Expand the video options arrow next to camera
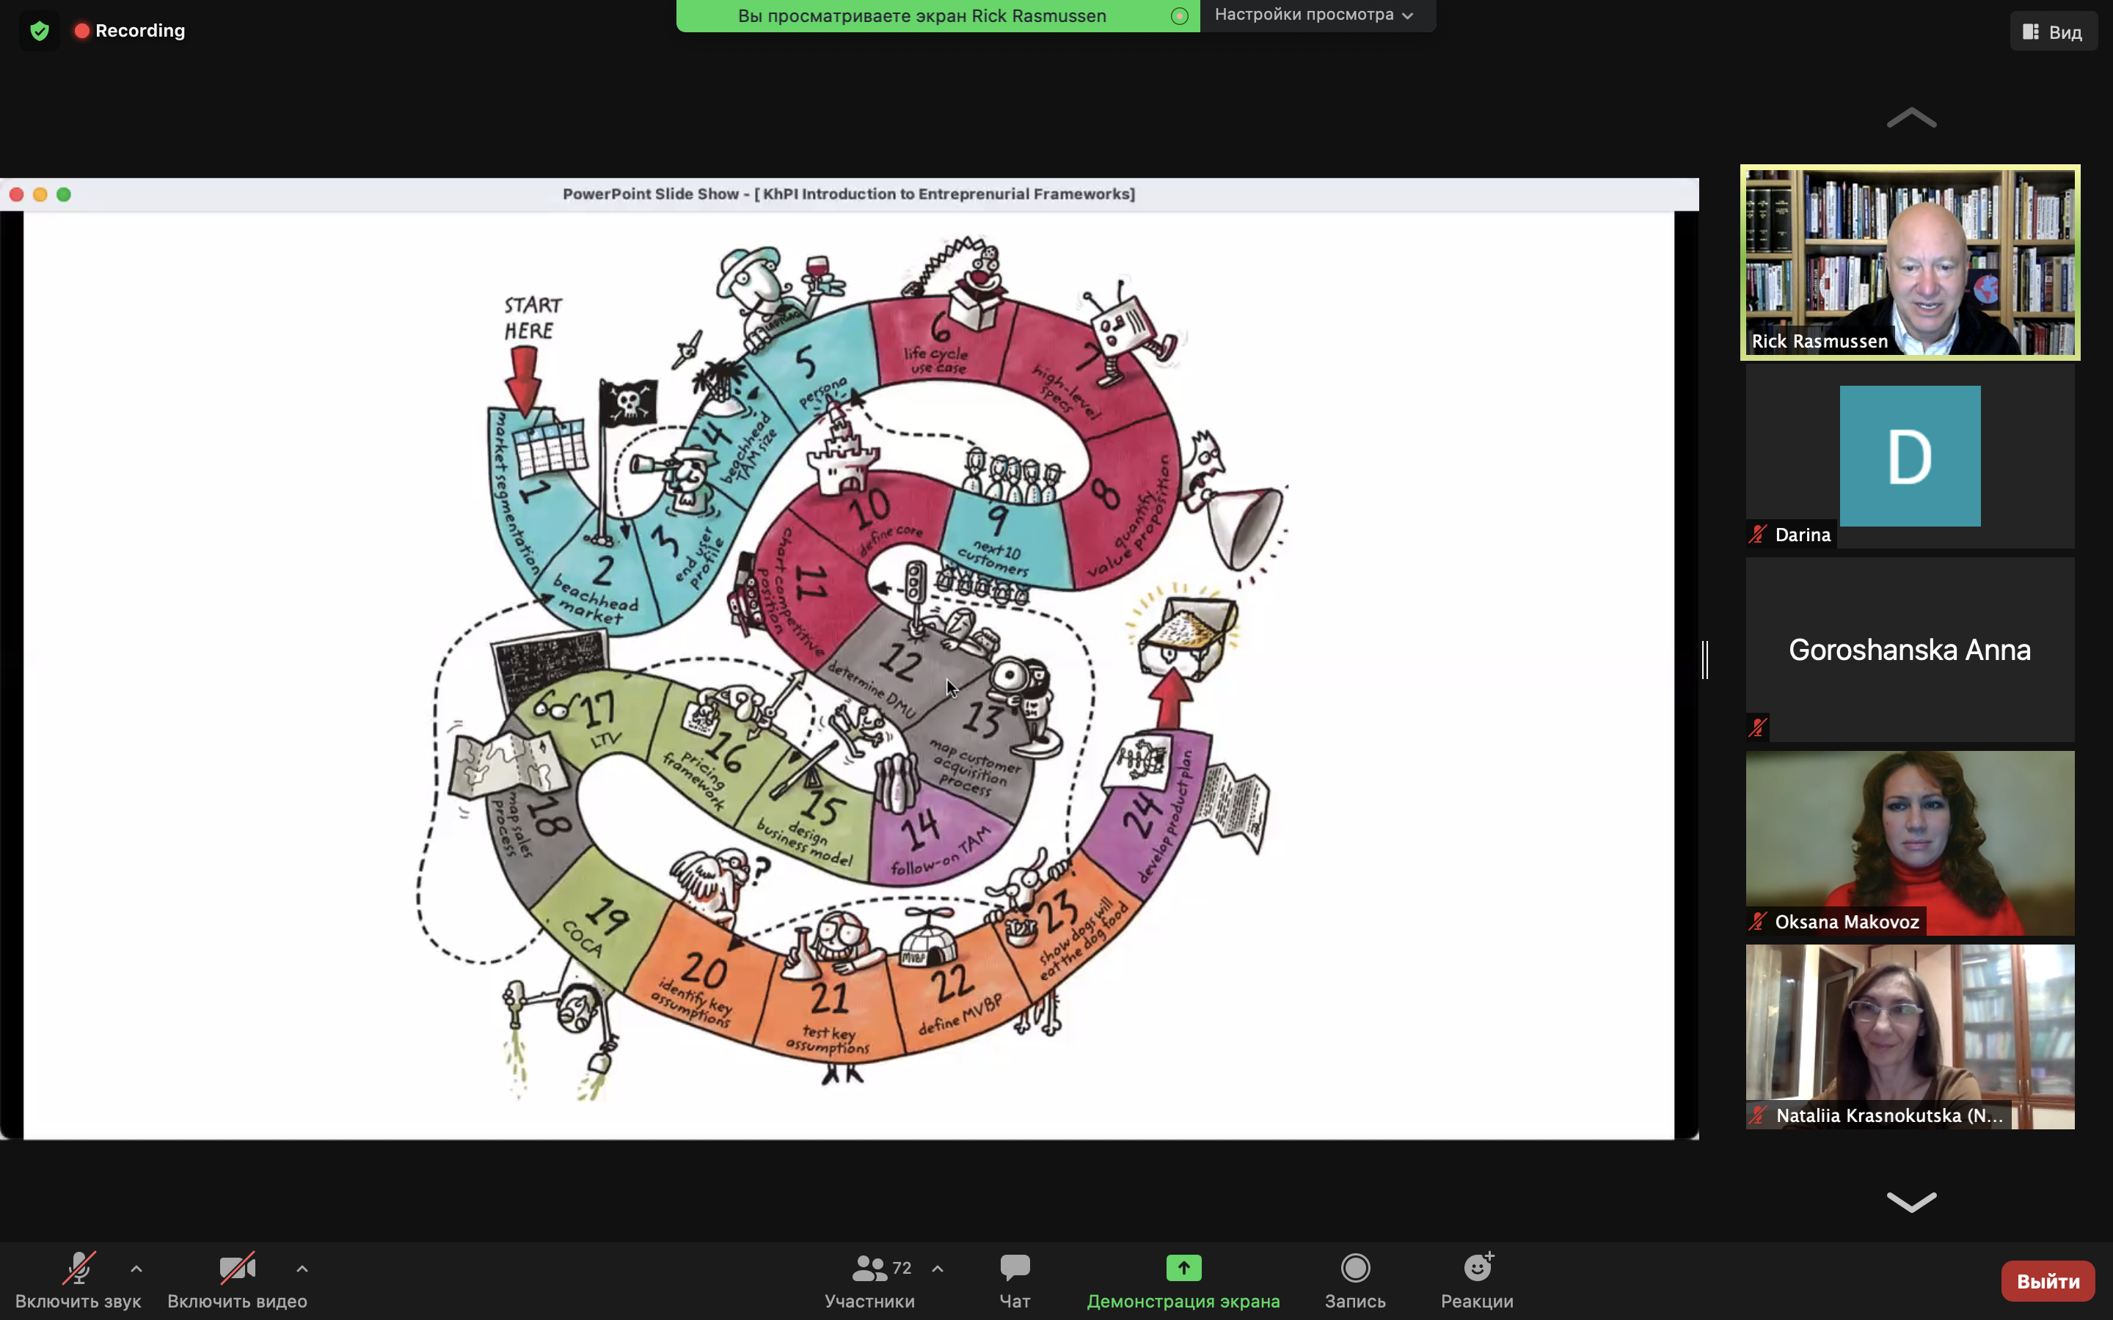 tap(302, 1269)
